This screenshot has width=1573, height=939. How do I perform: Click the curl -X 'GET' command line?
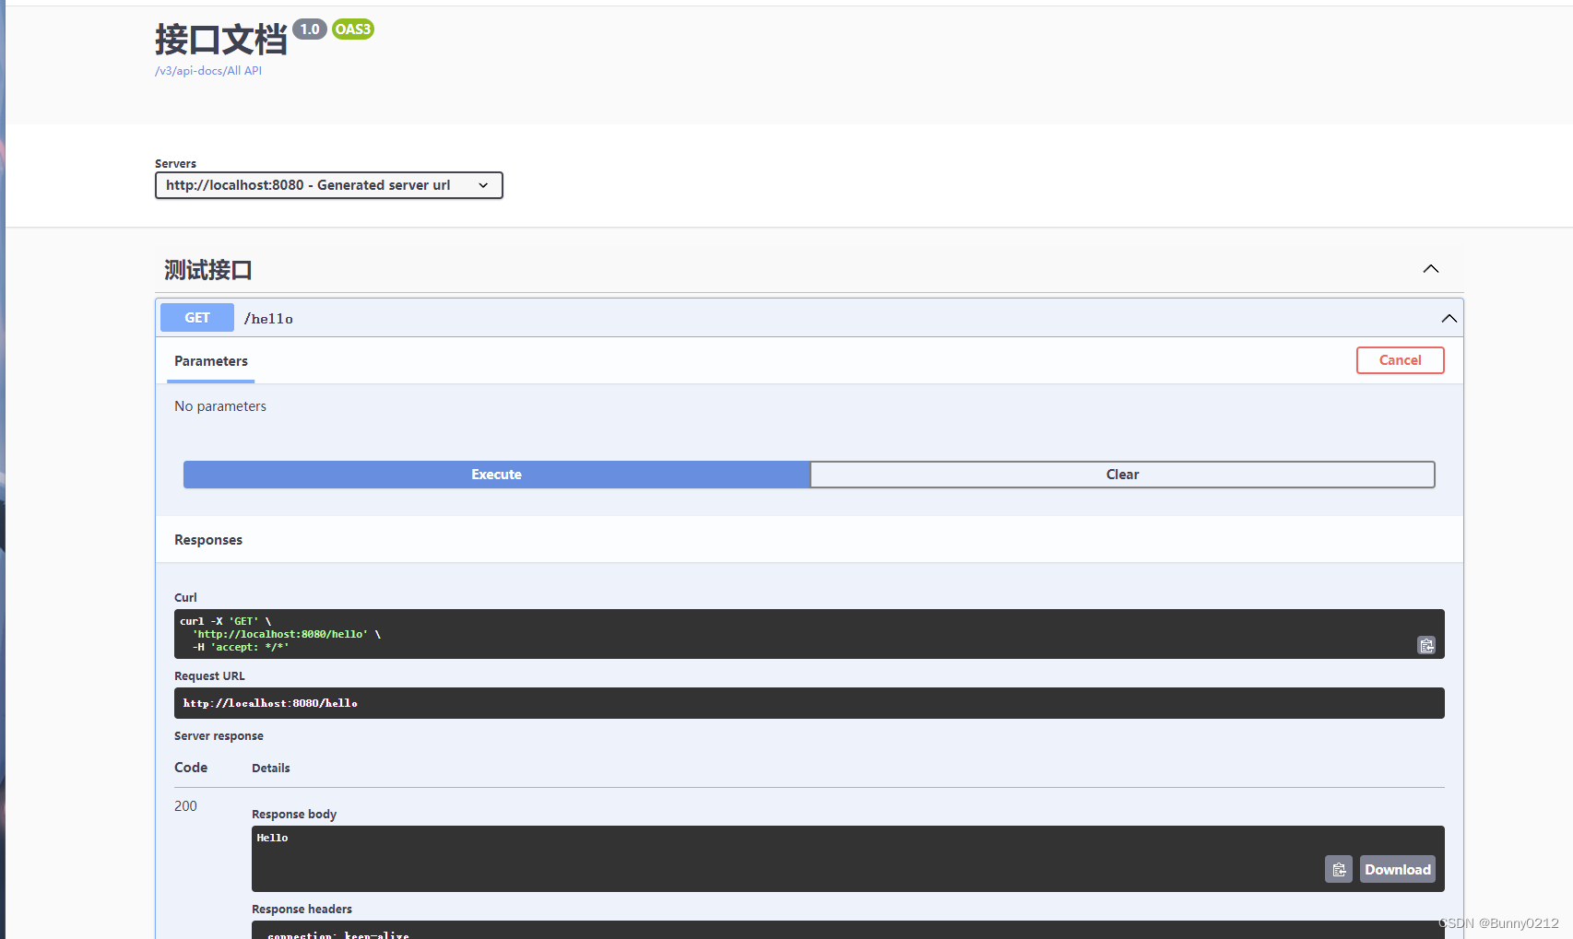226,621
